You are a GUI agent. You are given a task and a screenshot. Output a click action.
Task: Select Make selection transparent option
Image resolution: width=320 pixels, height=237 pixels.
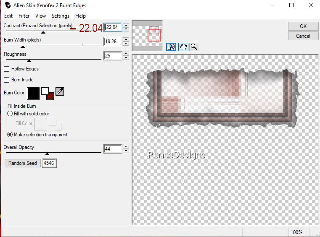tap(10, 135)
